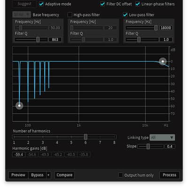Click the -54.6 harmonic gain field

click(32, 155)
